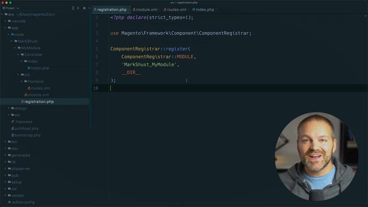Click the routes.xml file icon in tree
This screenshot has width=368, height=207.
pyautogui.click(x=29, y=88)
